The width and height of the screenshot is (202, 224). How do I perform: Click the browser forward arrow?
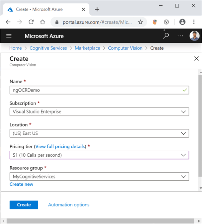point(20,22)
